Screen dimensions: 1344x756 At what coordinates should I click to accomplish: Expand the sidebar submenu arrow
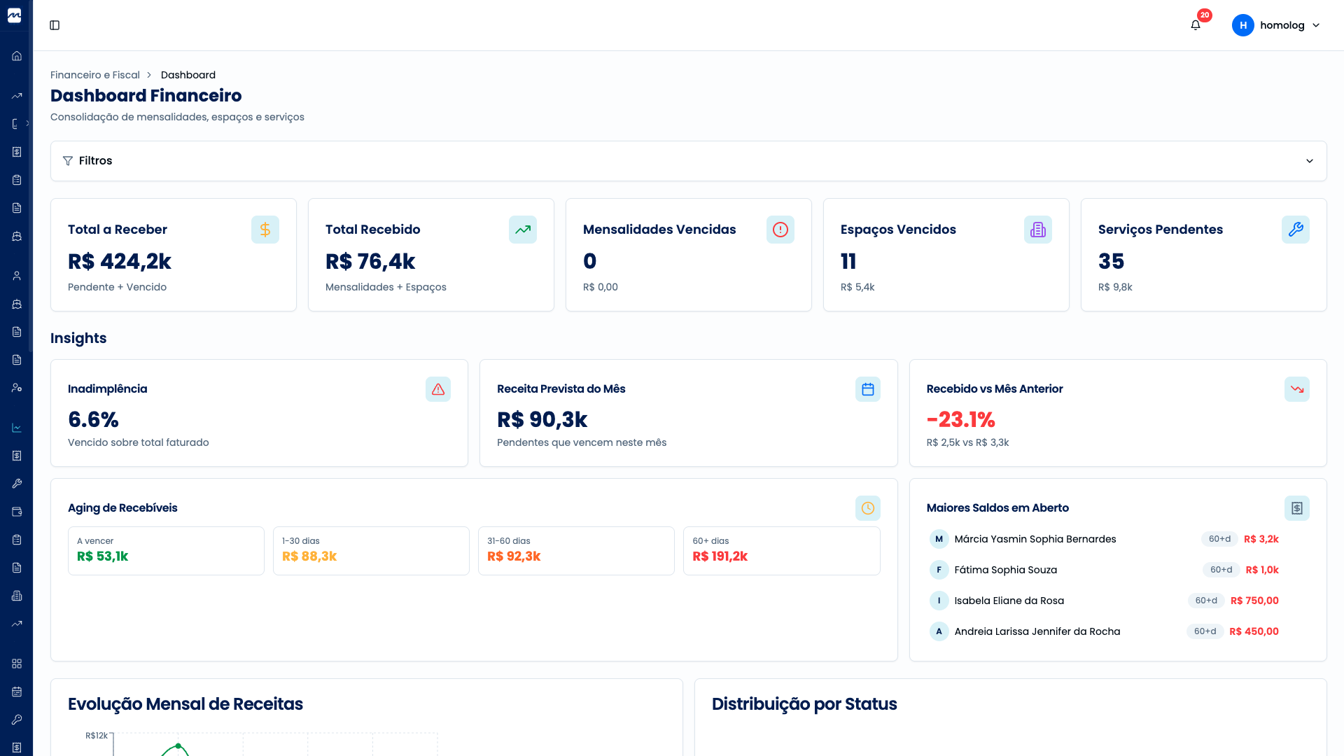[x=28, y=123]
